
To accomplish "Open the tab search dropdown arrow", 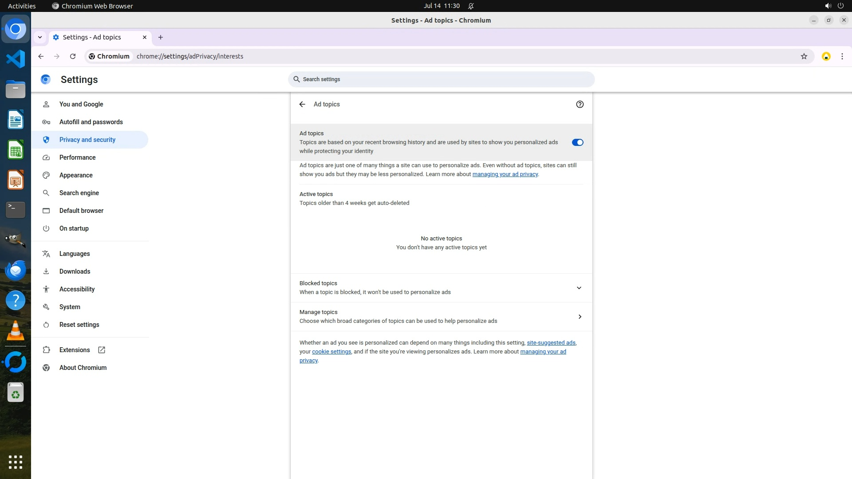I will [40, 37].
